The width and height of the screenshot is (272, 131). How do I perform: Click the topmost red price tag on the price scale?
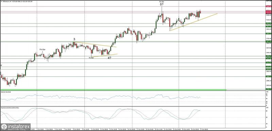269,6
